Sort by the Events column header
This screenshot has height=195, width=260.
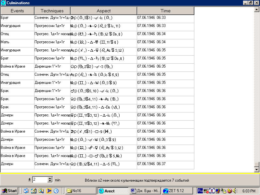[x=17, y=11]
